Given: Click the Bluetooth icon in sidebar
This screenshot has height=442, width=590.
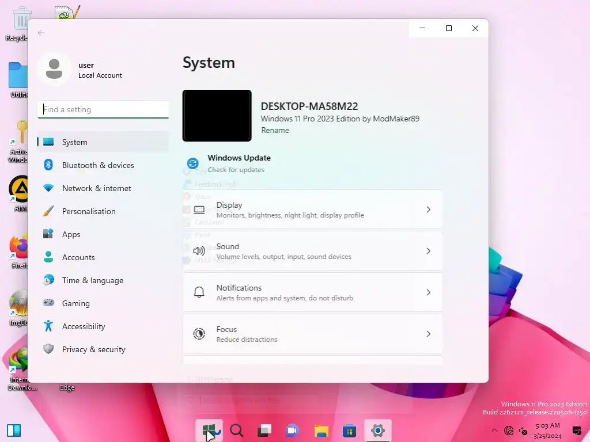Looking at the screenshot, I should [48, 165].
